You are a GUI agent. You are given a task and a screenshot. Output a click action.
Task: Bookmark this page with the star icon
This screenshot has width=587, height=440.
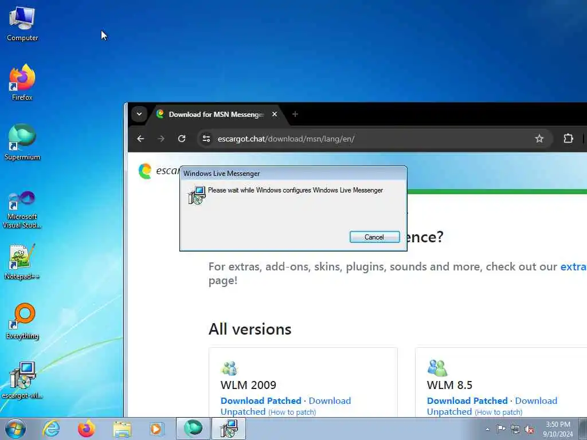[x=539, y=139]
